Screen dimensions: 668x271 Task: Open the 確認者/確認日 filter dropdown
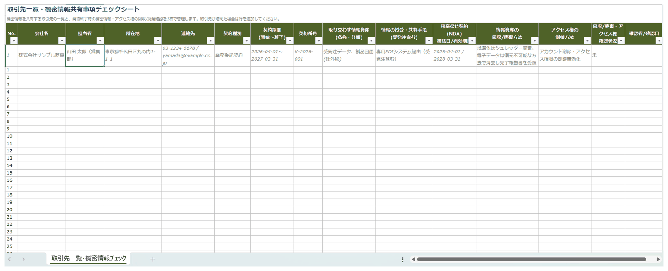tap(659, 41)
